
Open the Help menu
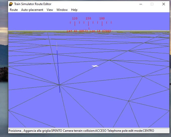74,10
